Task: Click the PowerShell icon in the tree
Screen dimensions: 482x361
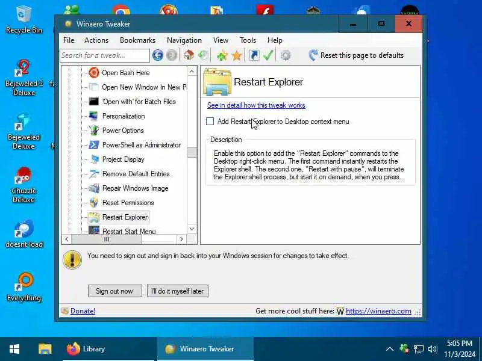Action: [94, 145]
